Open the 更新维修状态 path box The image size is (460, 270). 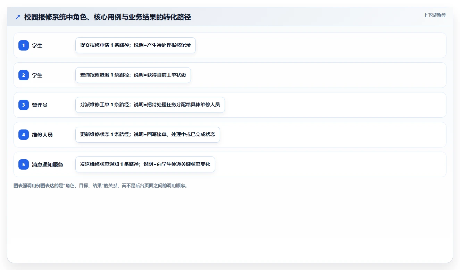pos(148,135)
